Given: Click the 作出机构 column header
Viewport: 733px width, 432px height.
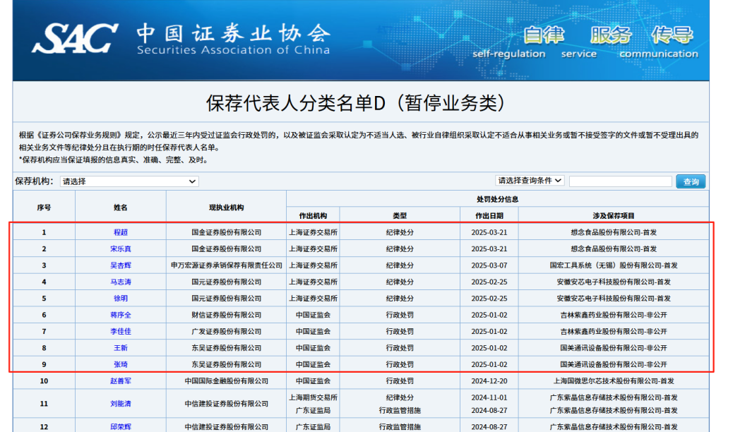Looking at the screenshot, I should click(x=314, y=215).
